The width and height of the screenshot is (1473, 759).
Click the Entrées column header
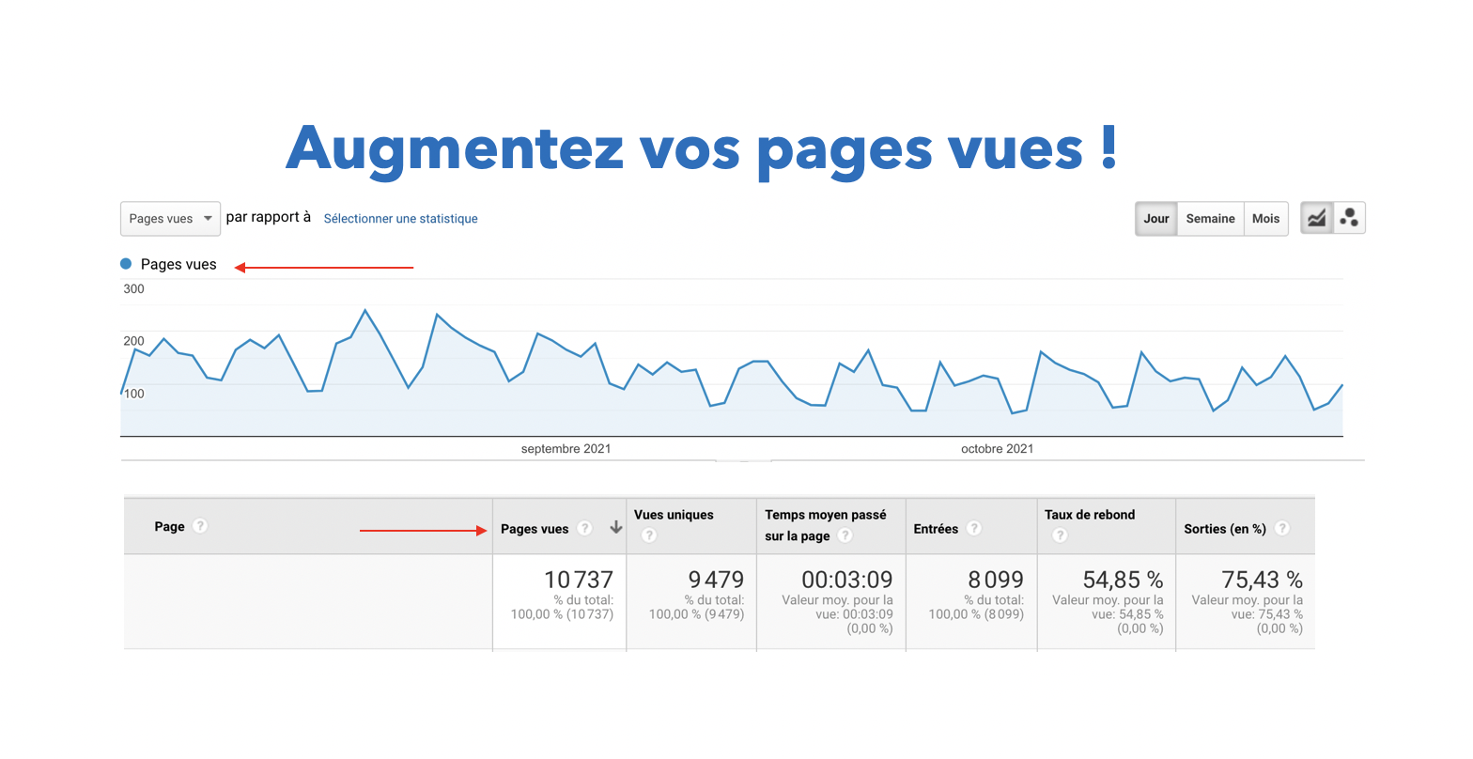click(x=936, y=529)
